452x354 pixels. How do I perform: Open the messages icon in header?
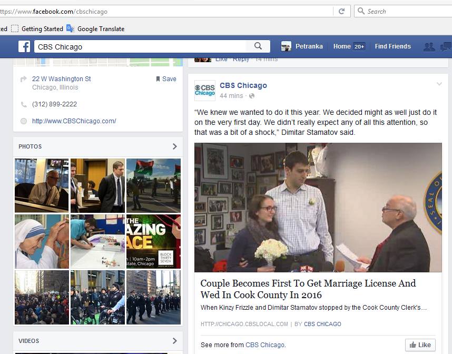pyautogui.click(x=446, y=47)
